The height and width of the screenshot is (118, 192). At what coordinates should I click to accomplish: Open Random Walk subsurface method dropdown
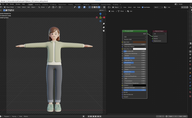pyautogui.click(x=135, y=39)
